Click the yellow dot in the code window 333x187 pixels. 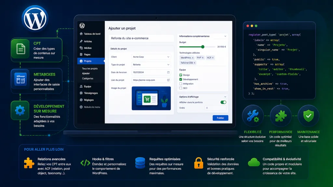(252, 26)
